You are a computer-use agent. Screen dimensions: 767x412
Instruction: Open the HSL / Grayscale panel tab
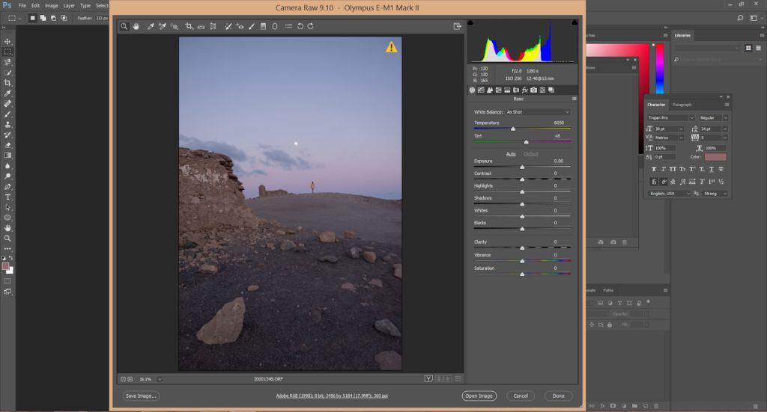[x=498, y=90]
